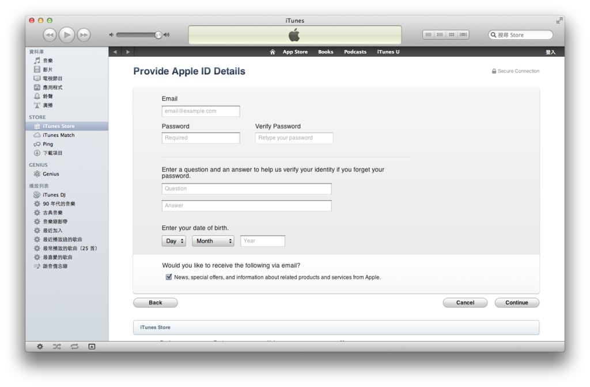Show the artwork viewer panel
Image resolution: width=590 pixels, height=387 pixels.
92,347
